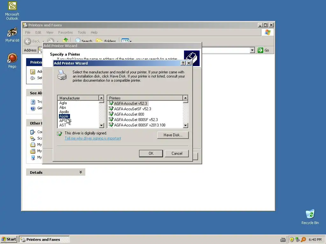Click Printers list scroll up arrow
326x244 pixels.
coord(185,98)
